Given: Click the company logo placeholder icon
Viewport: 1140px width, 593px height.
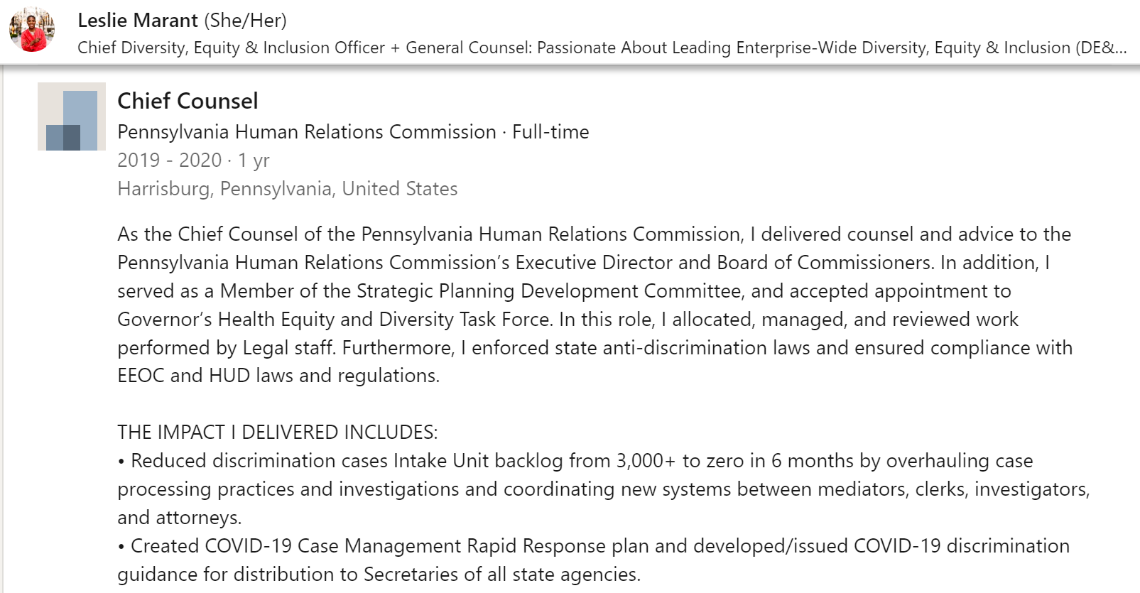Looking at the screenshot, I should 72,116.
